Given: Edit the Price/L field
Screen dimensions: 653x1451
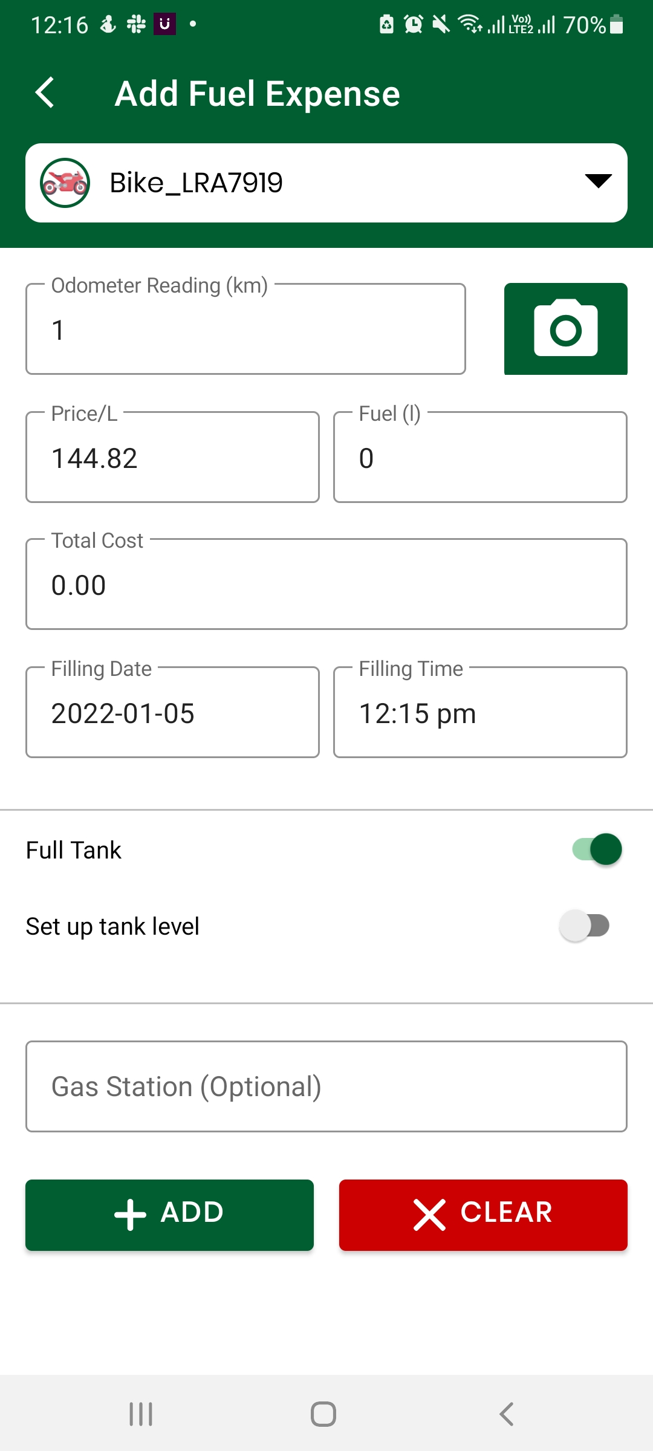Looking at the screenshot, I should pyautogui.click(x=172, y=457).
